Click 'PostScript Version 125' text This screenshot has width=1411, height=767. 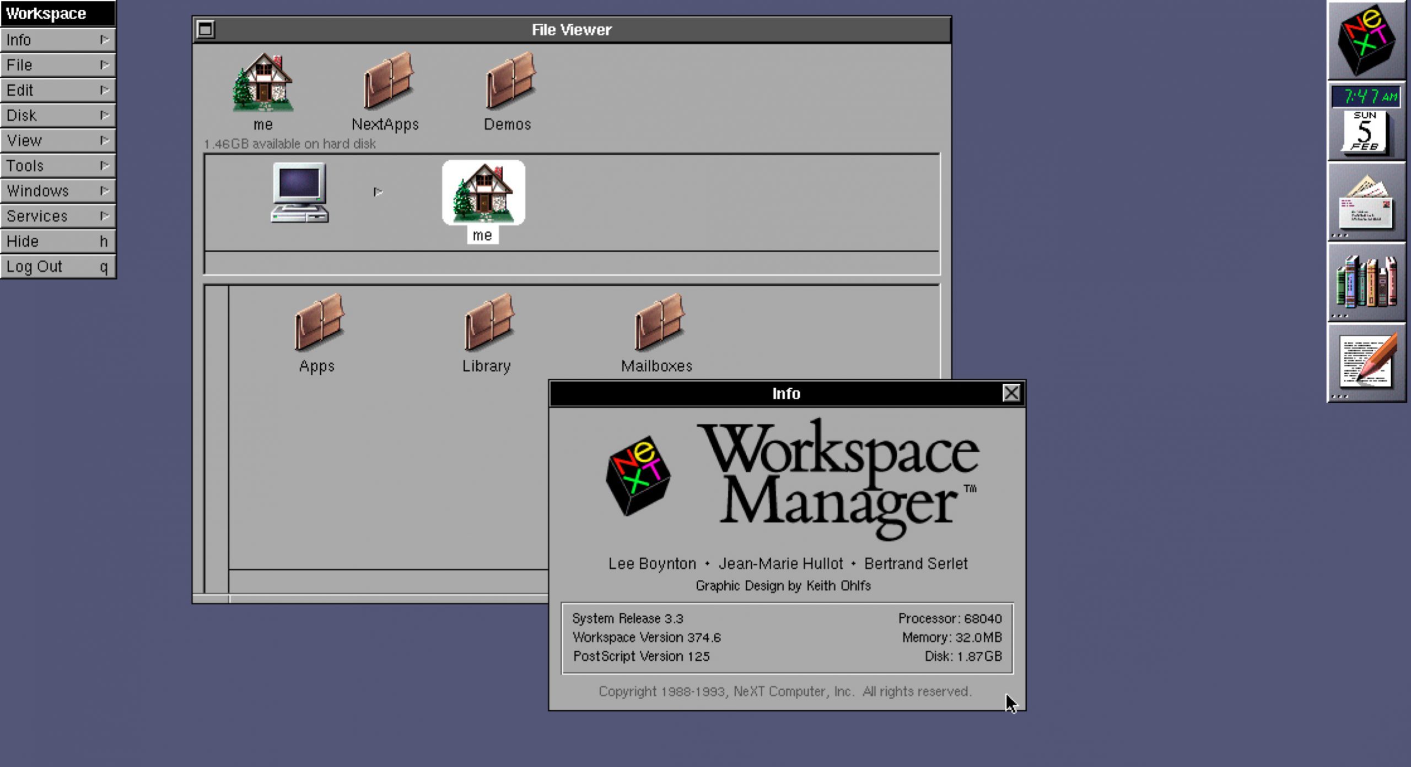[641, 656]
